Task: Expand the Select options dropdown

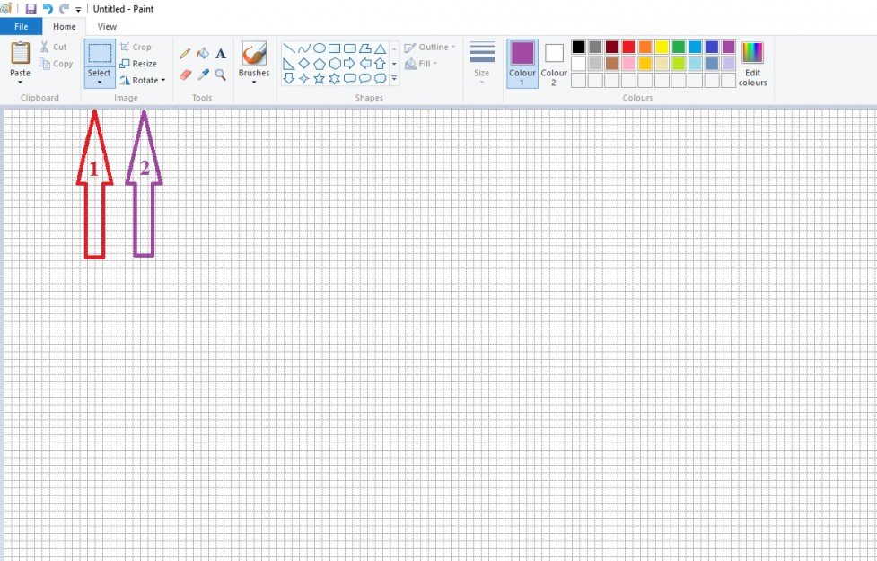Action: (x=100, y=78)
